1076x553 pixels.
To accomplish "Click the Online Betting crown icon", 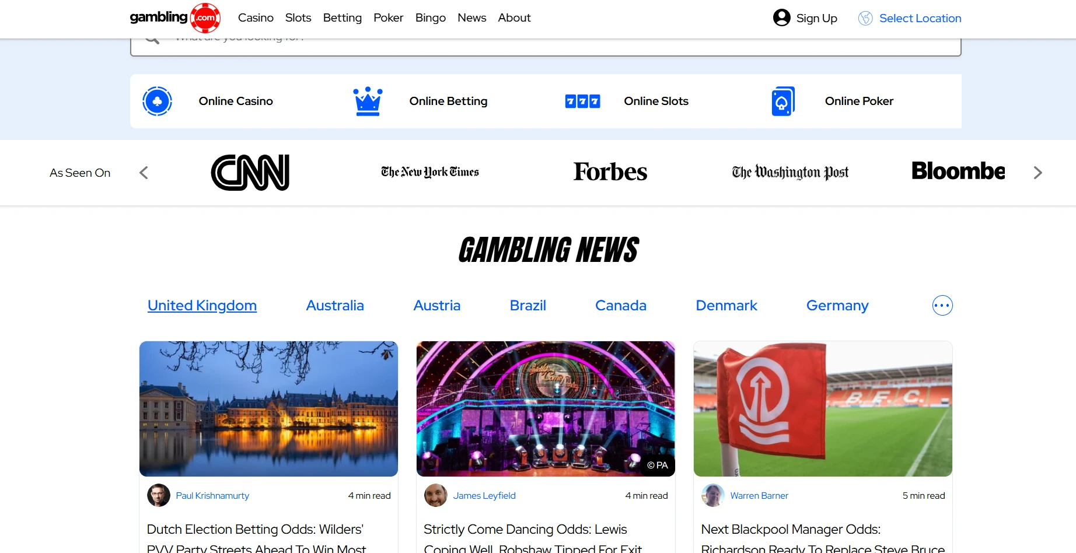I will pyautogui.click(x=368, y=101).
